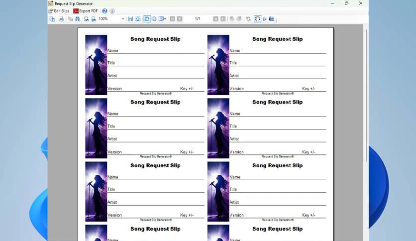The width and height of the screenshot is (416, 241).
Task: Click the vertical scrollbar of the preview
Action: 366,96
